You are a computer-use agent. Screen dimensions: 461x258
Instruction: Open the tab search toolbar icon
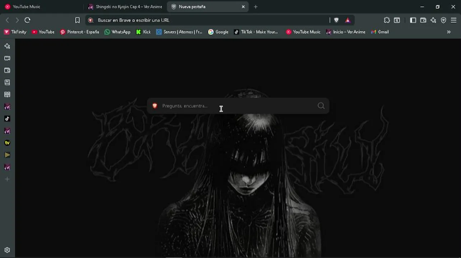tap(397, 20)
